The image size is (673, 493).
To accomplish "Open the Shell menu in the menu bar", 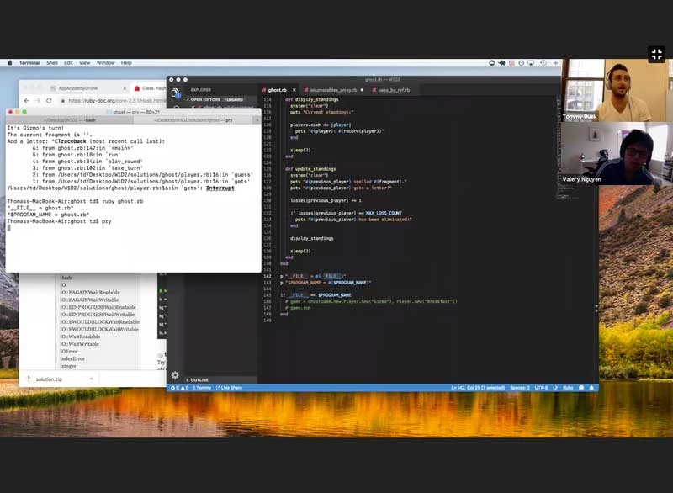I will pos(52,63).
